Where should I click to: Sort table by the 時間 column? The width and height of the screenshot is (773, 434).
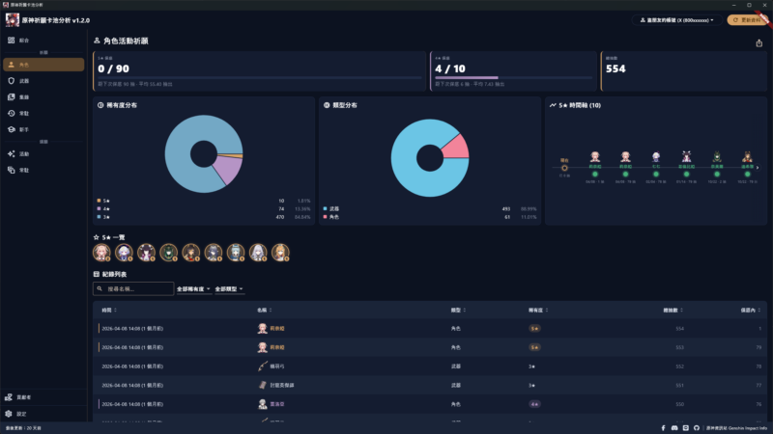(x=109, y=310)
